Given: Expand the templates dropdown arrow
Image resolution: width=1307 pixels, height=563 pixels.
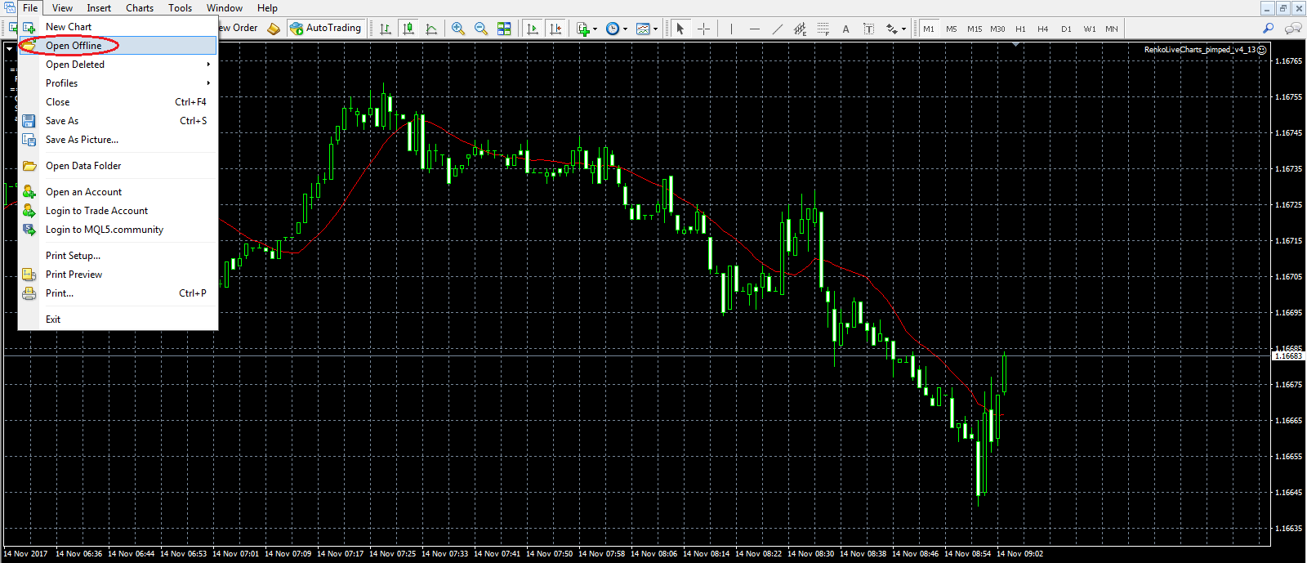Looking at the screenshot, I should pos(655,29).
